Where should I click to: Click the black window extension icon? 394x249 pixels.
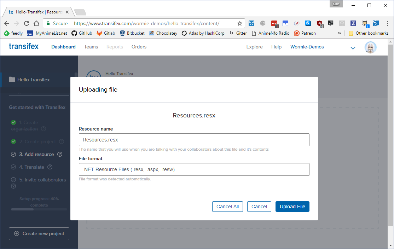point(330,23)
